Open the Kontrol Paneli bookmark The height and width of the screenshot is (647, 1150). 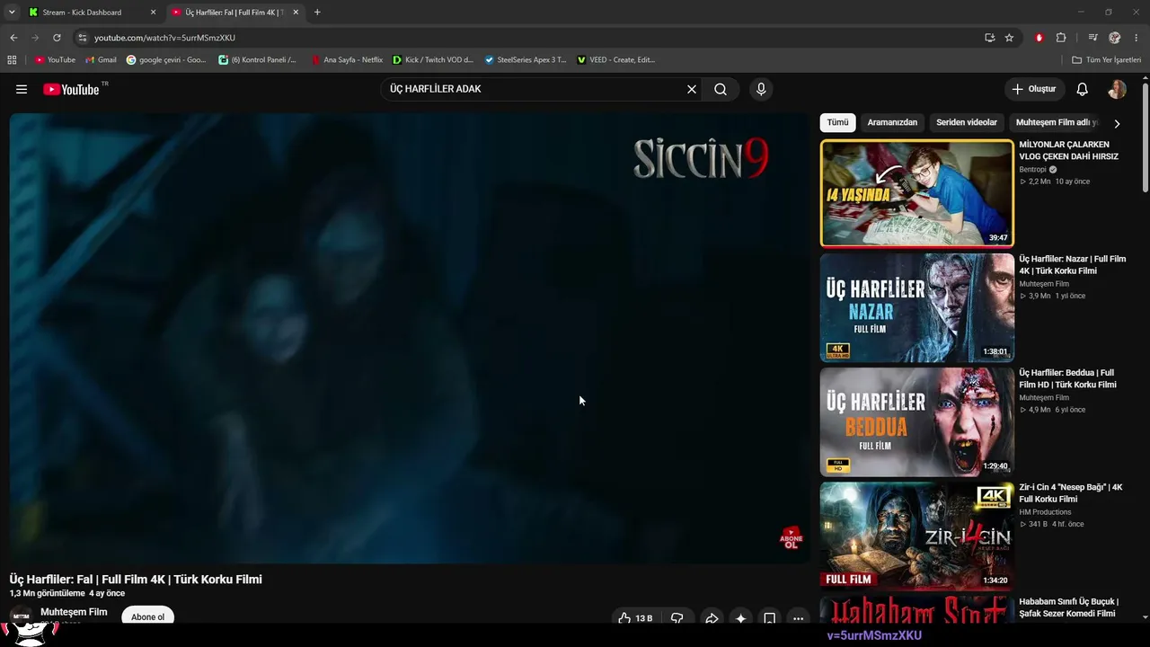click(x=258, y=60)
